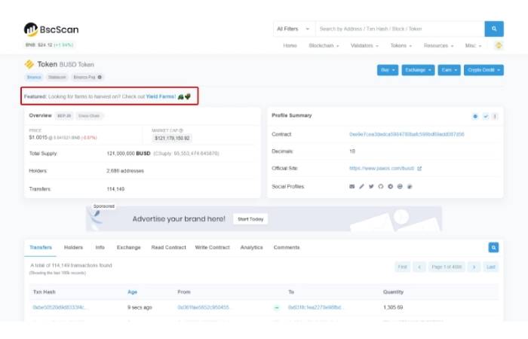Expand the Validators menu

364,45
